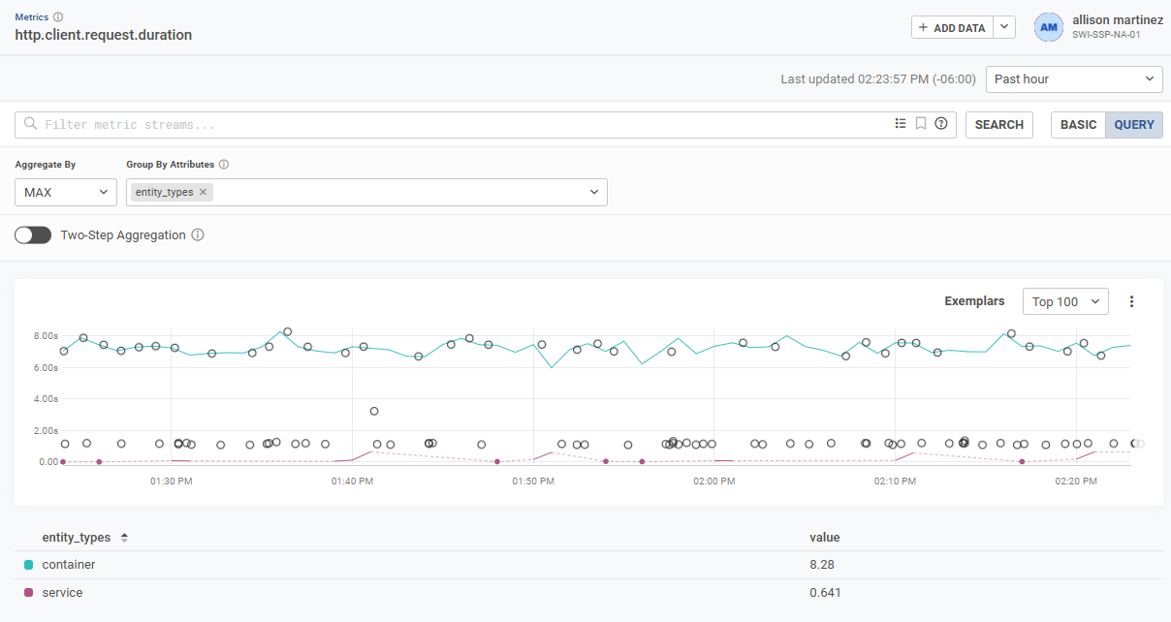Sort the entity_types table column
This screenshot has height=622, width=1171.
[x=122, y=537]
